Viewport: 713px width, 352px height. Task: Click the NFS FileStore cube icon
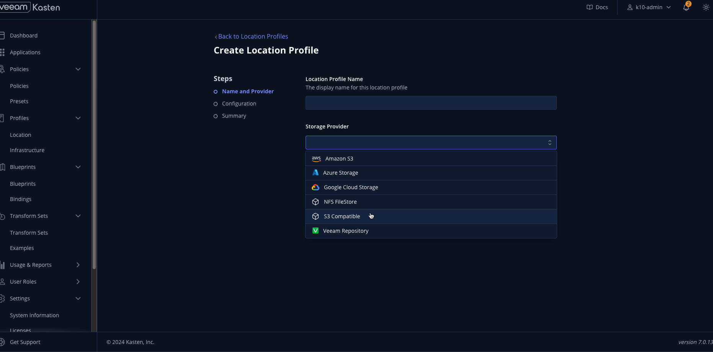[316, 202]
